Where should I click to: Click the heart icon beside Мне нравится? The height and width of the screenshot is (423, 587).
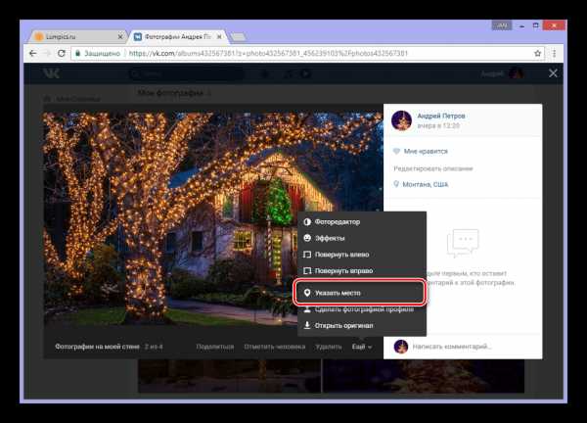click(396, 152)
